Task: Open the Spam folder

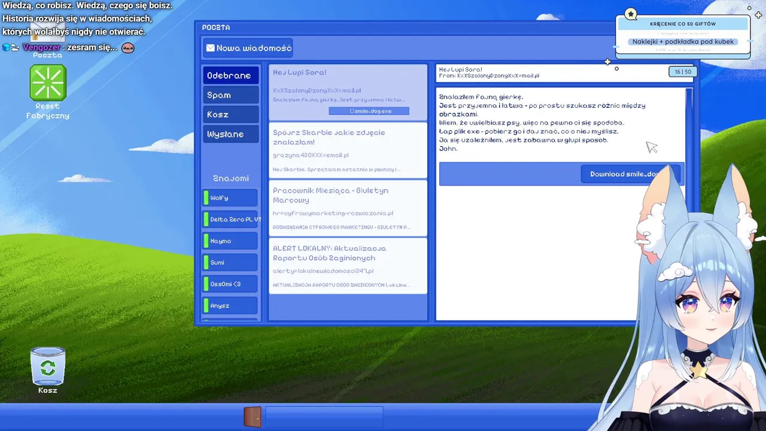Action: (230, 95)
